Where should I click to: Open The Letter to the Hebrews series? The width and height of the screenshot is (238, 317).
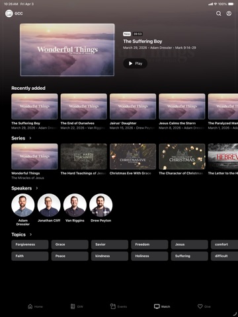click(x=223, y=157)
